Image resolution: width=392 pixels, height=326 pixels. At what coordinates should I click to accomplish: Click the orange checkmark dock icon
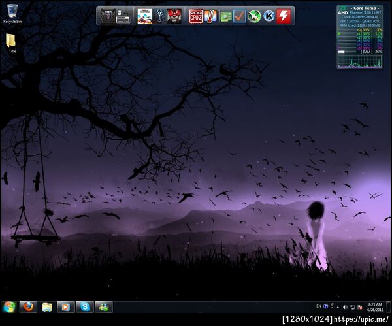point(240,16)
